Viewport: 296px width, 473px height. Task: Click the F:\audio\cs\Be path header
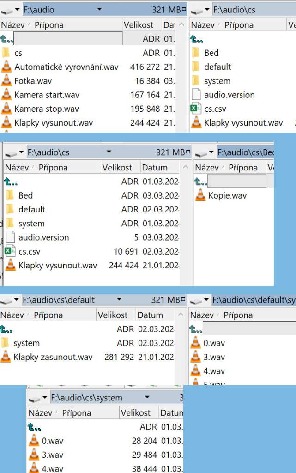245,152
